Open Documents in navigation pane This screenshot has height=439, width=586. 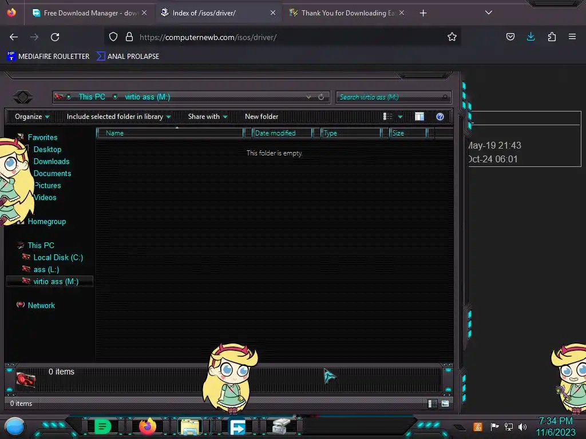click(x=52, y=173)
